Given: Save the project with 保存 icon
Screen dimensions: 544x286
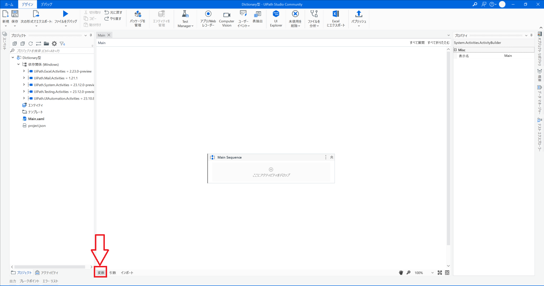Looking at the screenshot, I should tap(15, 14).
